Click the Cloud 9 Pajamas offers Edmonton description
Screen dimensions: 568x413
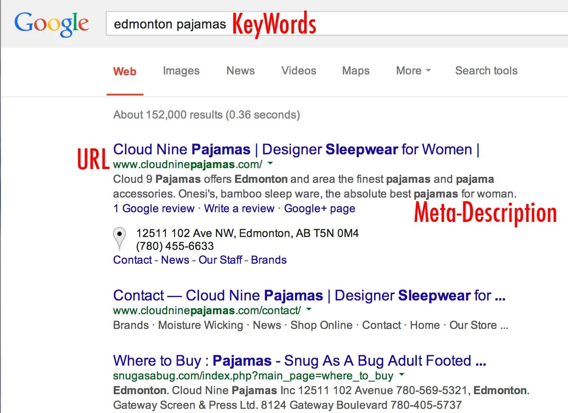[x=315, y=186]
